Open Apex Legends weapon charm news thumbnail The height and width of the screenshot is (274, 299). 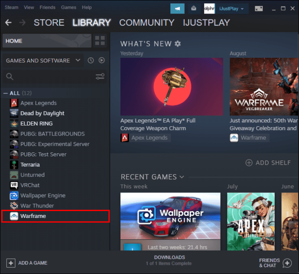pyautogui.click(x=172, y=86)
